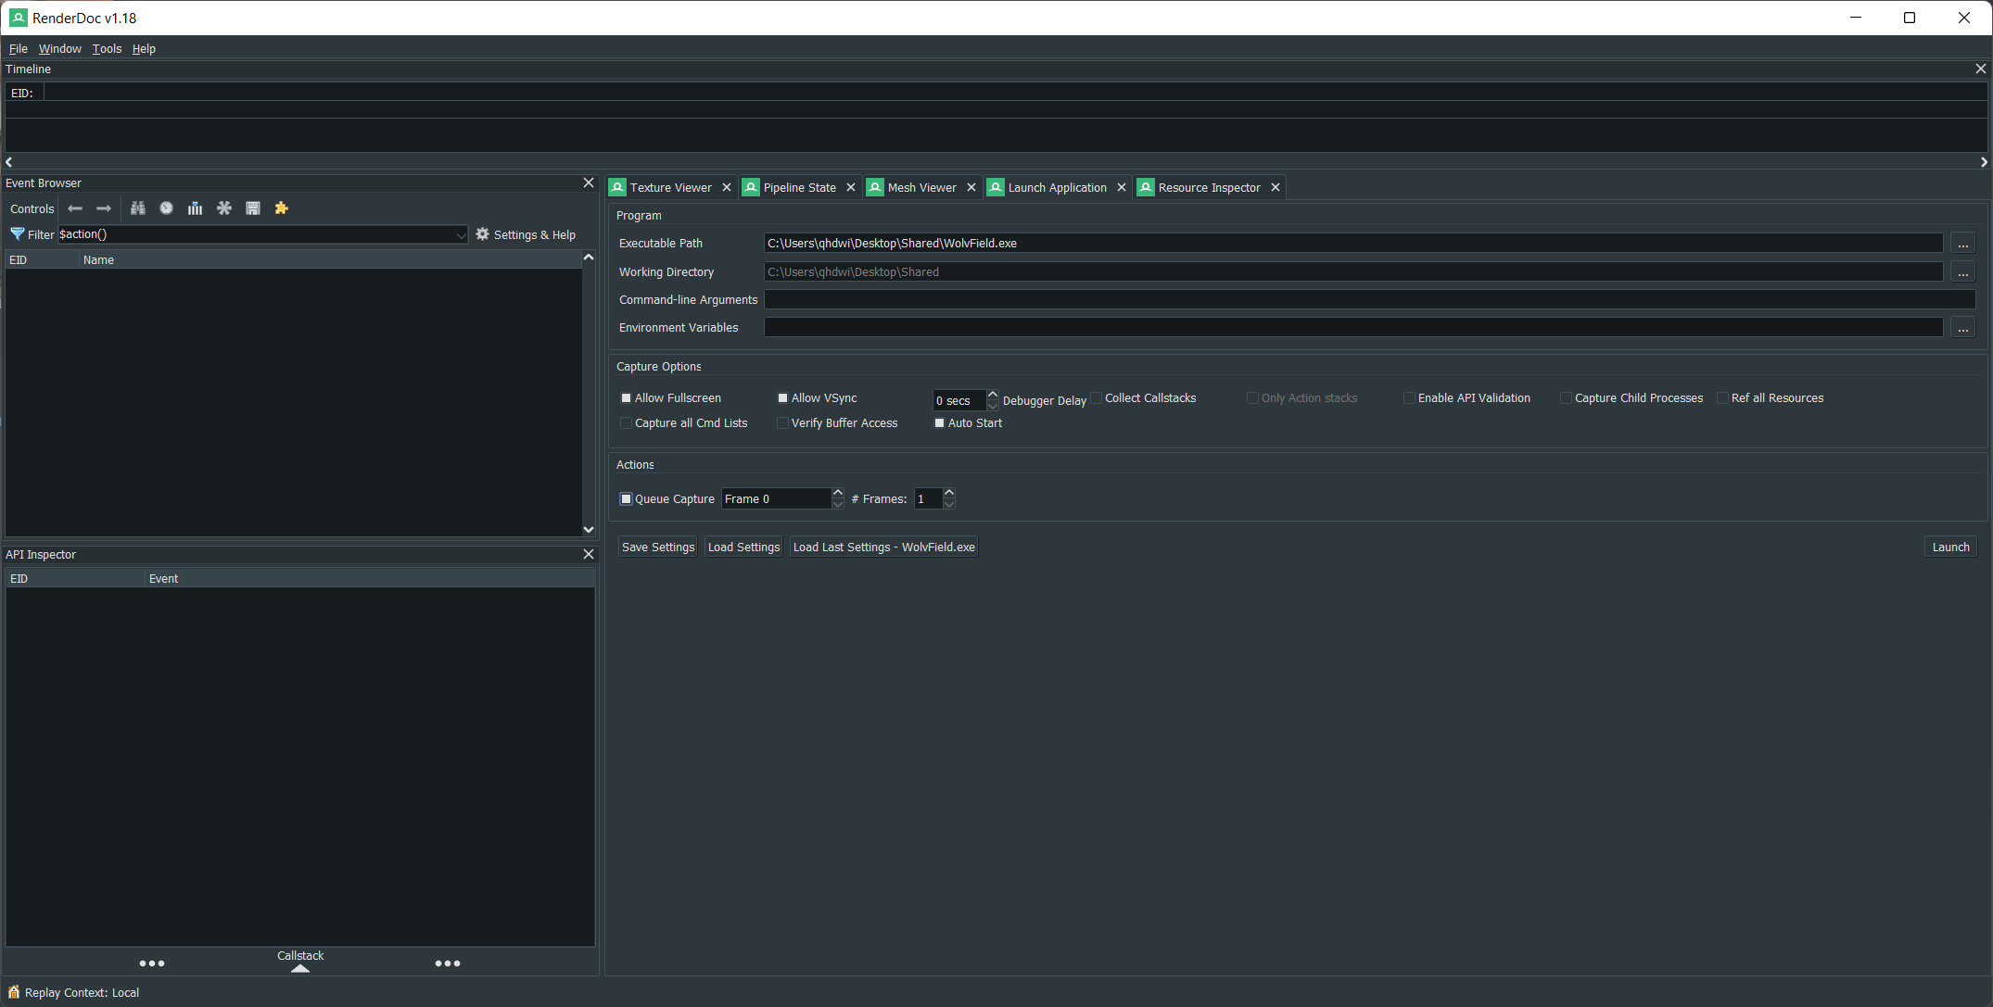
Task: Decrease queued capture Frame number
Action: [838, 504]
